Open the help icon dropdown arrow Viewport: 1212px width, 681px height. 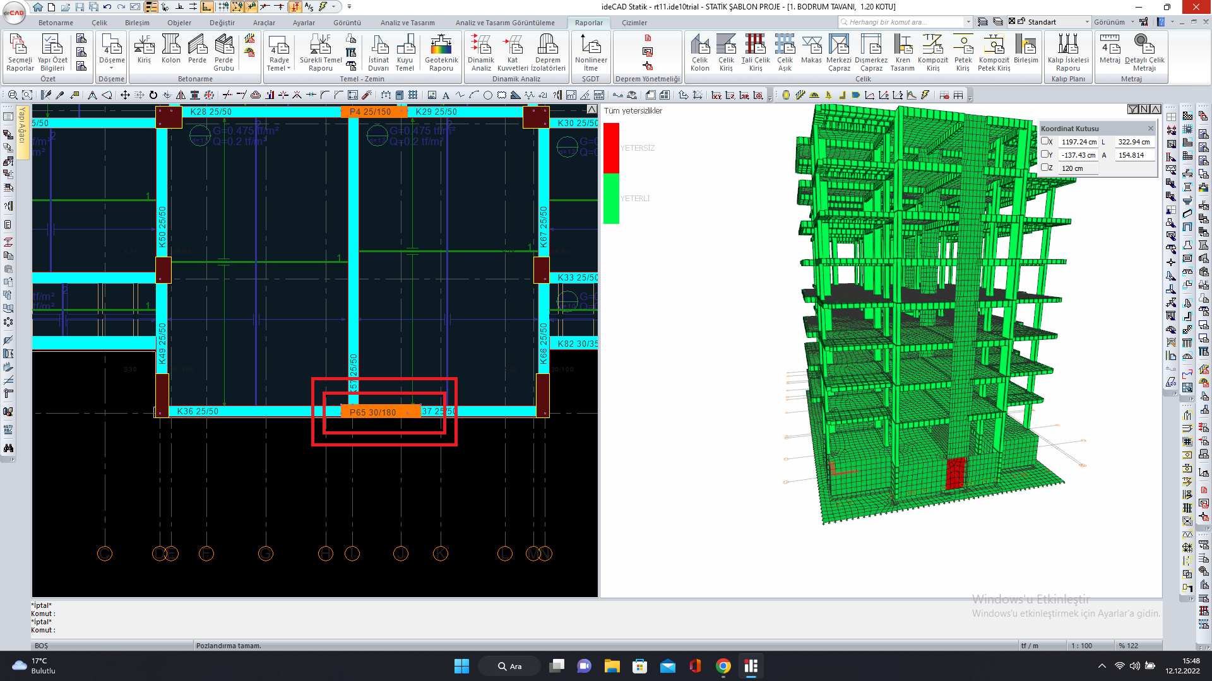tap(1172, 22)
